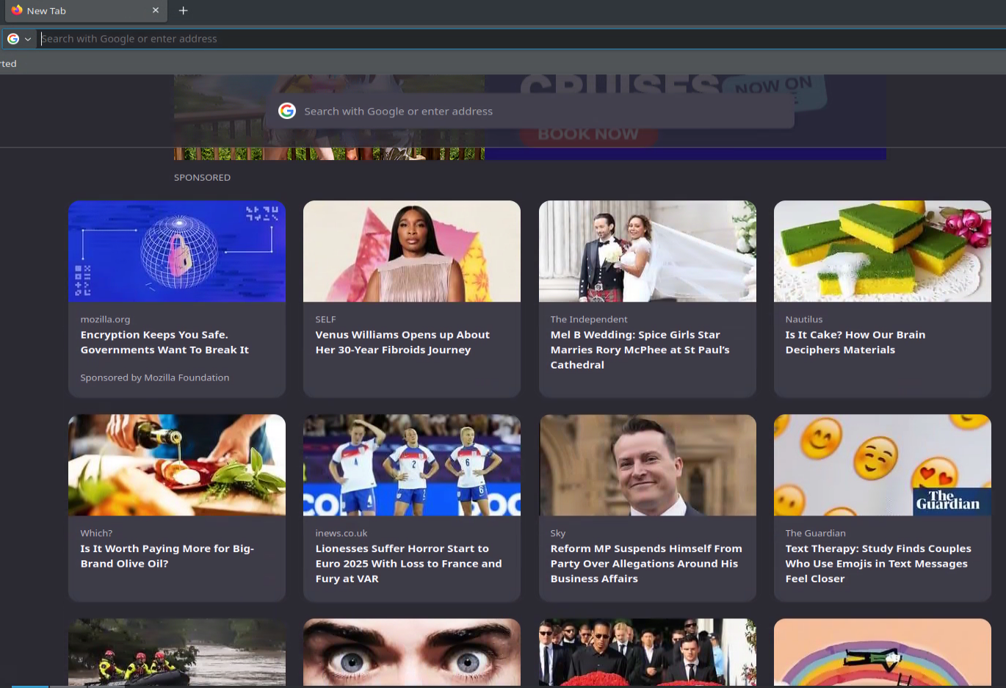
Task: Open Mel B Wedding article headline
Action: pos(640,350)
